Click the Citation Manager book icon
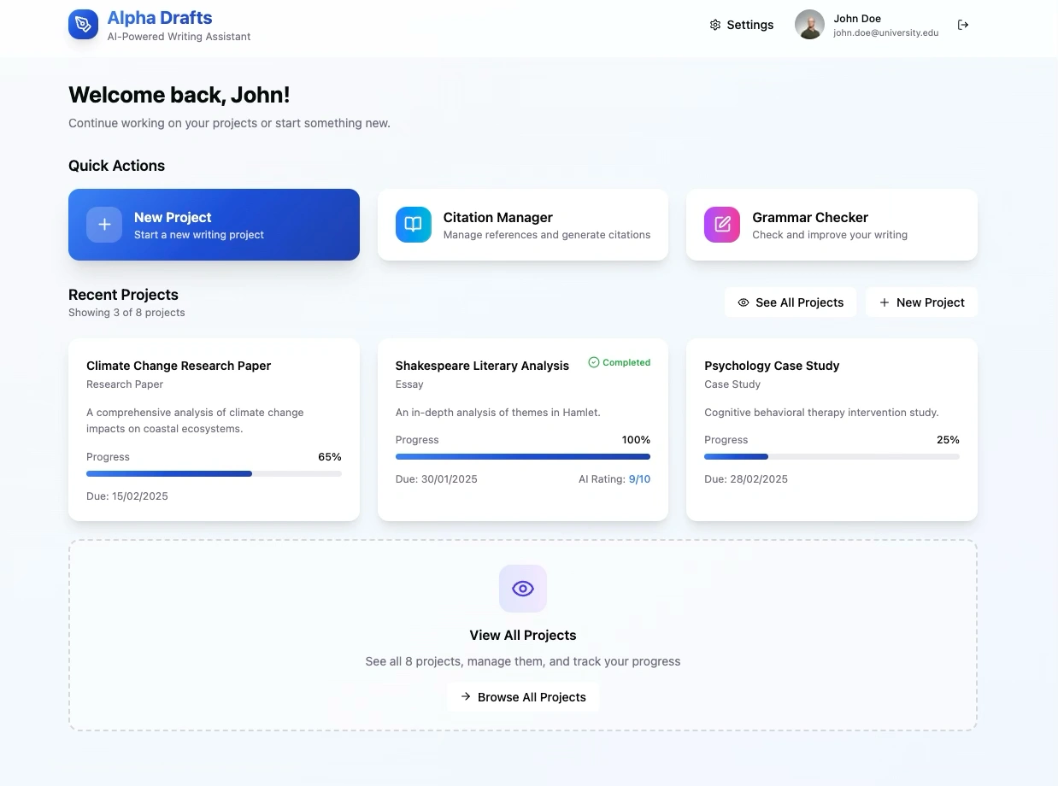 click(414, 225)
